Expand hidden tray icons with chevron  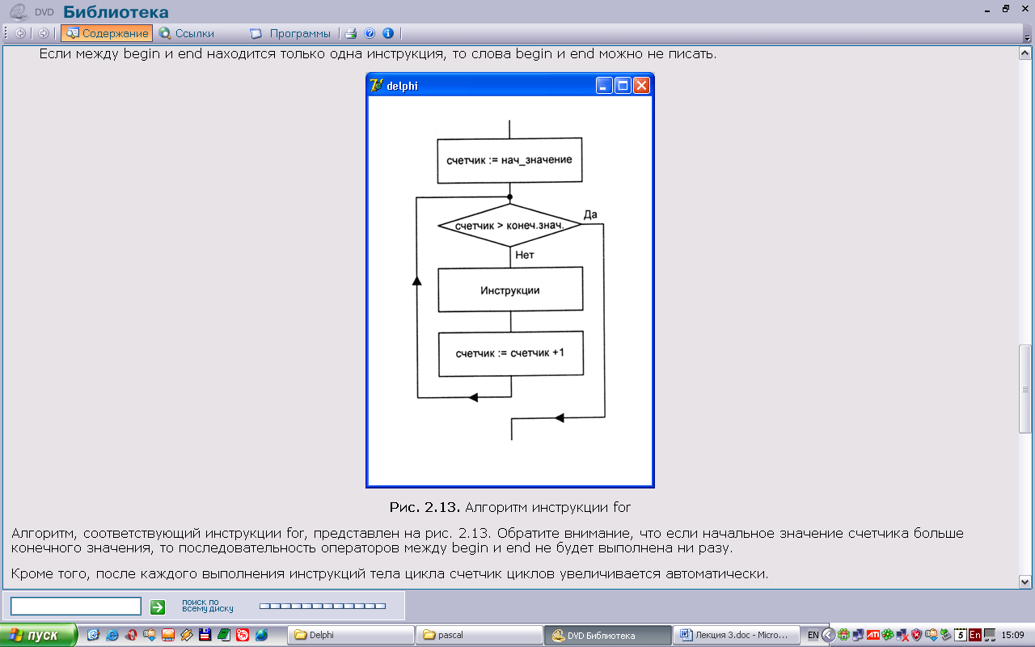coord(829,635)
